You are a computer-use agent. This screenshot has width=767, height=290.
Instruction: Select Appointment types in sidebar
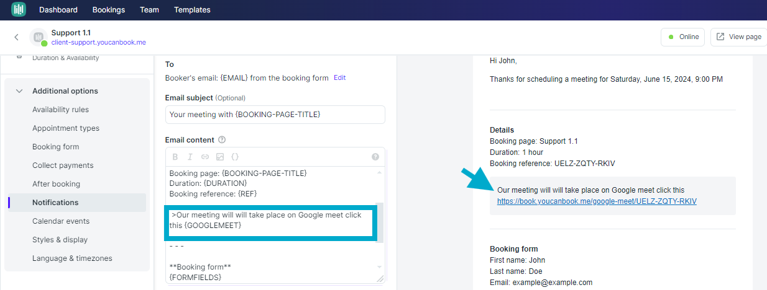[x=66, y=128]
